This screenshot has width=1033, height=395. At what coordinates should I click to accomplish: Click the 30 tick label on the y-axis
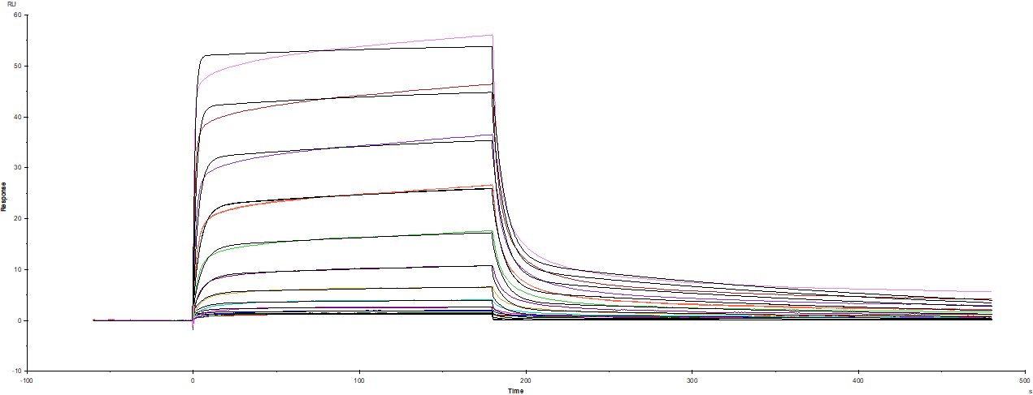click(16, 168)
